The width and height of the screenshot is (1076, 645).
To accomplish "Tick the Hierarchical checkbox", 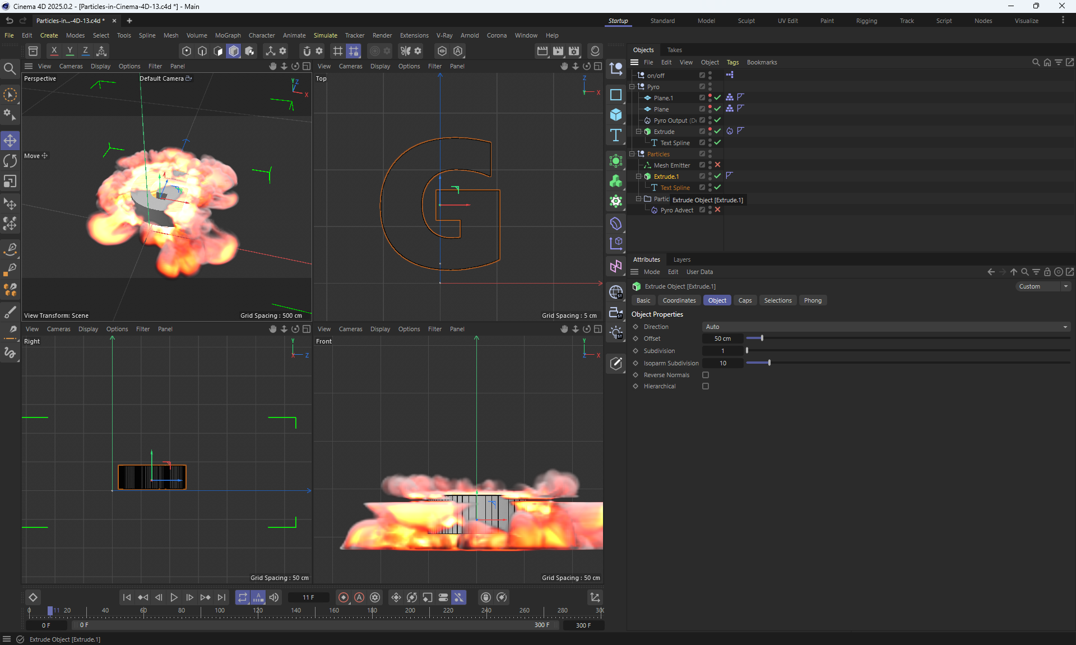I will pyautogui.click(x=706, y=386).
